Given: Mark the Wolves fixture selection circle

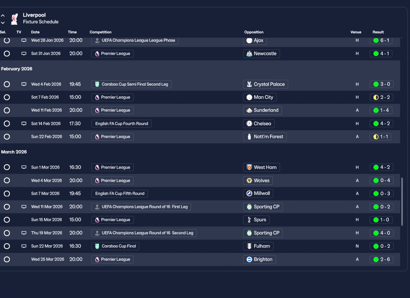Looking at the screenshot, I should 7,181.
